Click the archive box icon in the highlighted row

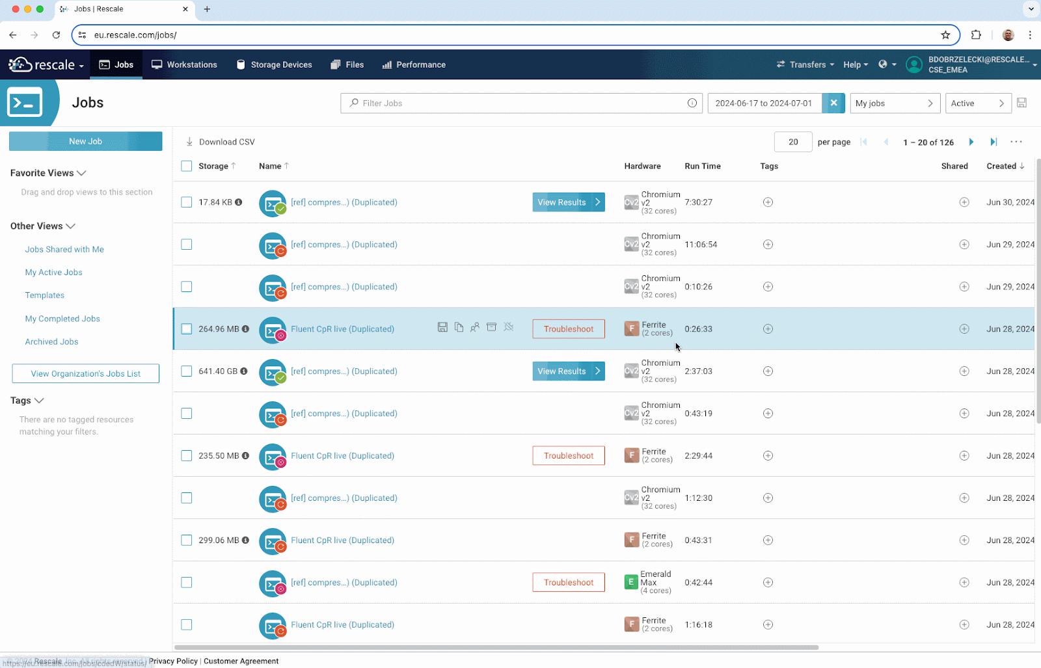point(492,327)
